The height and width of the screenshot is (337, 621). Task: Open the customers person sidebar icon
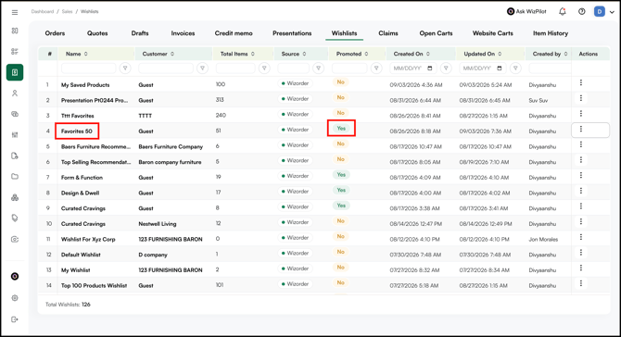[x=15, y=94]
